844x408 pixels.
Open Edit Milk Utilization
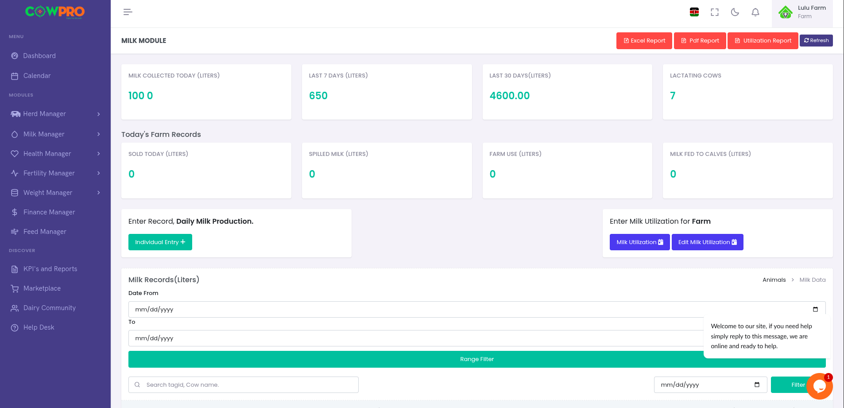tap(707, 242)
